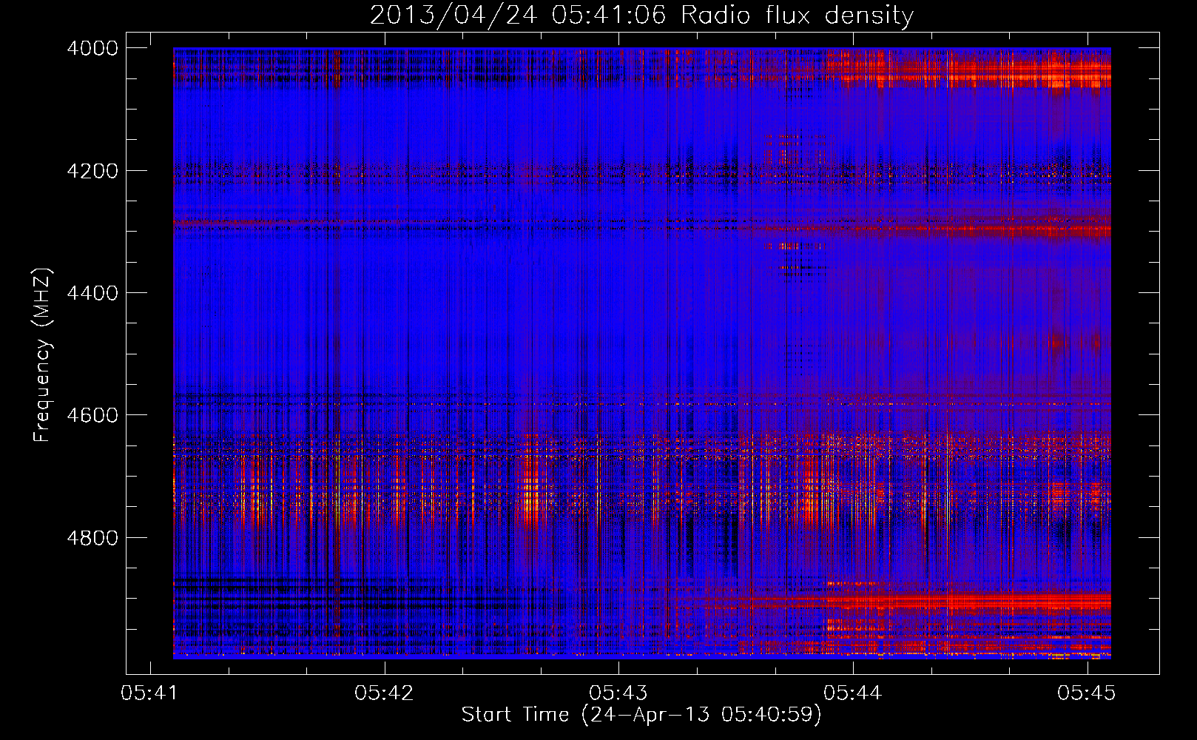
Task: Click the 05:45 time tick label
Action: coord(1087,693)
